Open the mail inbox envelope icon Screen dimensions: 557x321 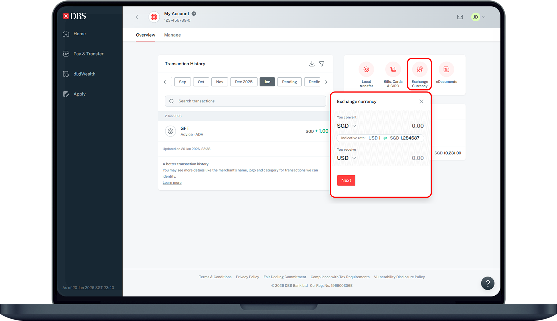pos(460,17)
